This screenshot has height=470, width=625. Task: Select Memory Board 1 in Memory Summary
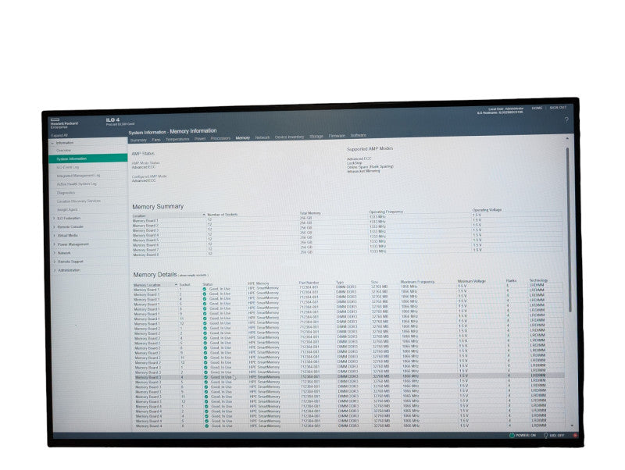click(x=145, y=221)
